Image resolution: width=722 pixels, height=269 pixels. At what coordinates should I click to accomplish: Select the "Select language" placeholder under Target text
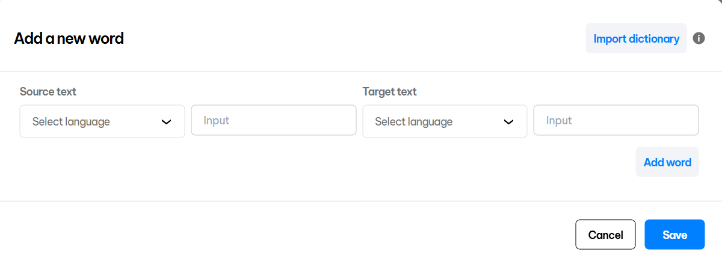(x=414, y=122)
